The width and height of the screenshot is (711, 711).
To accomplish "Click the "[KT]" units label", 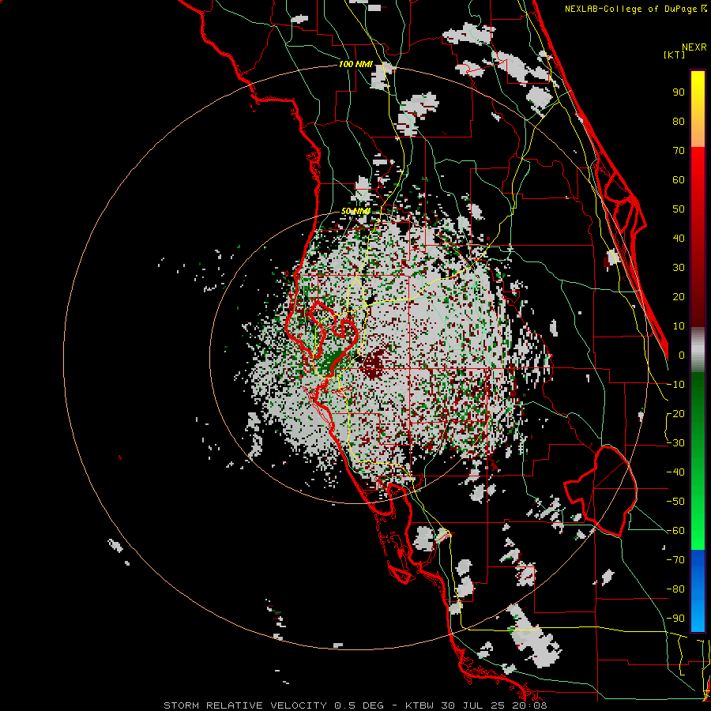I will (675, 55).
